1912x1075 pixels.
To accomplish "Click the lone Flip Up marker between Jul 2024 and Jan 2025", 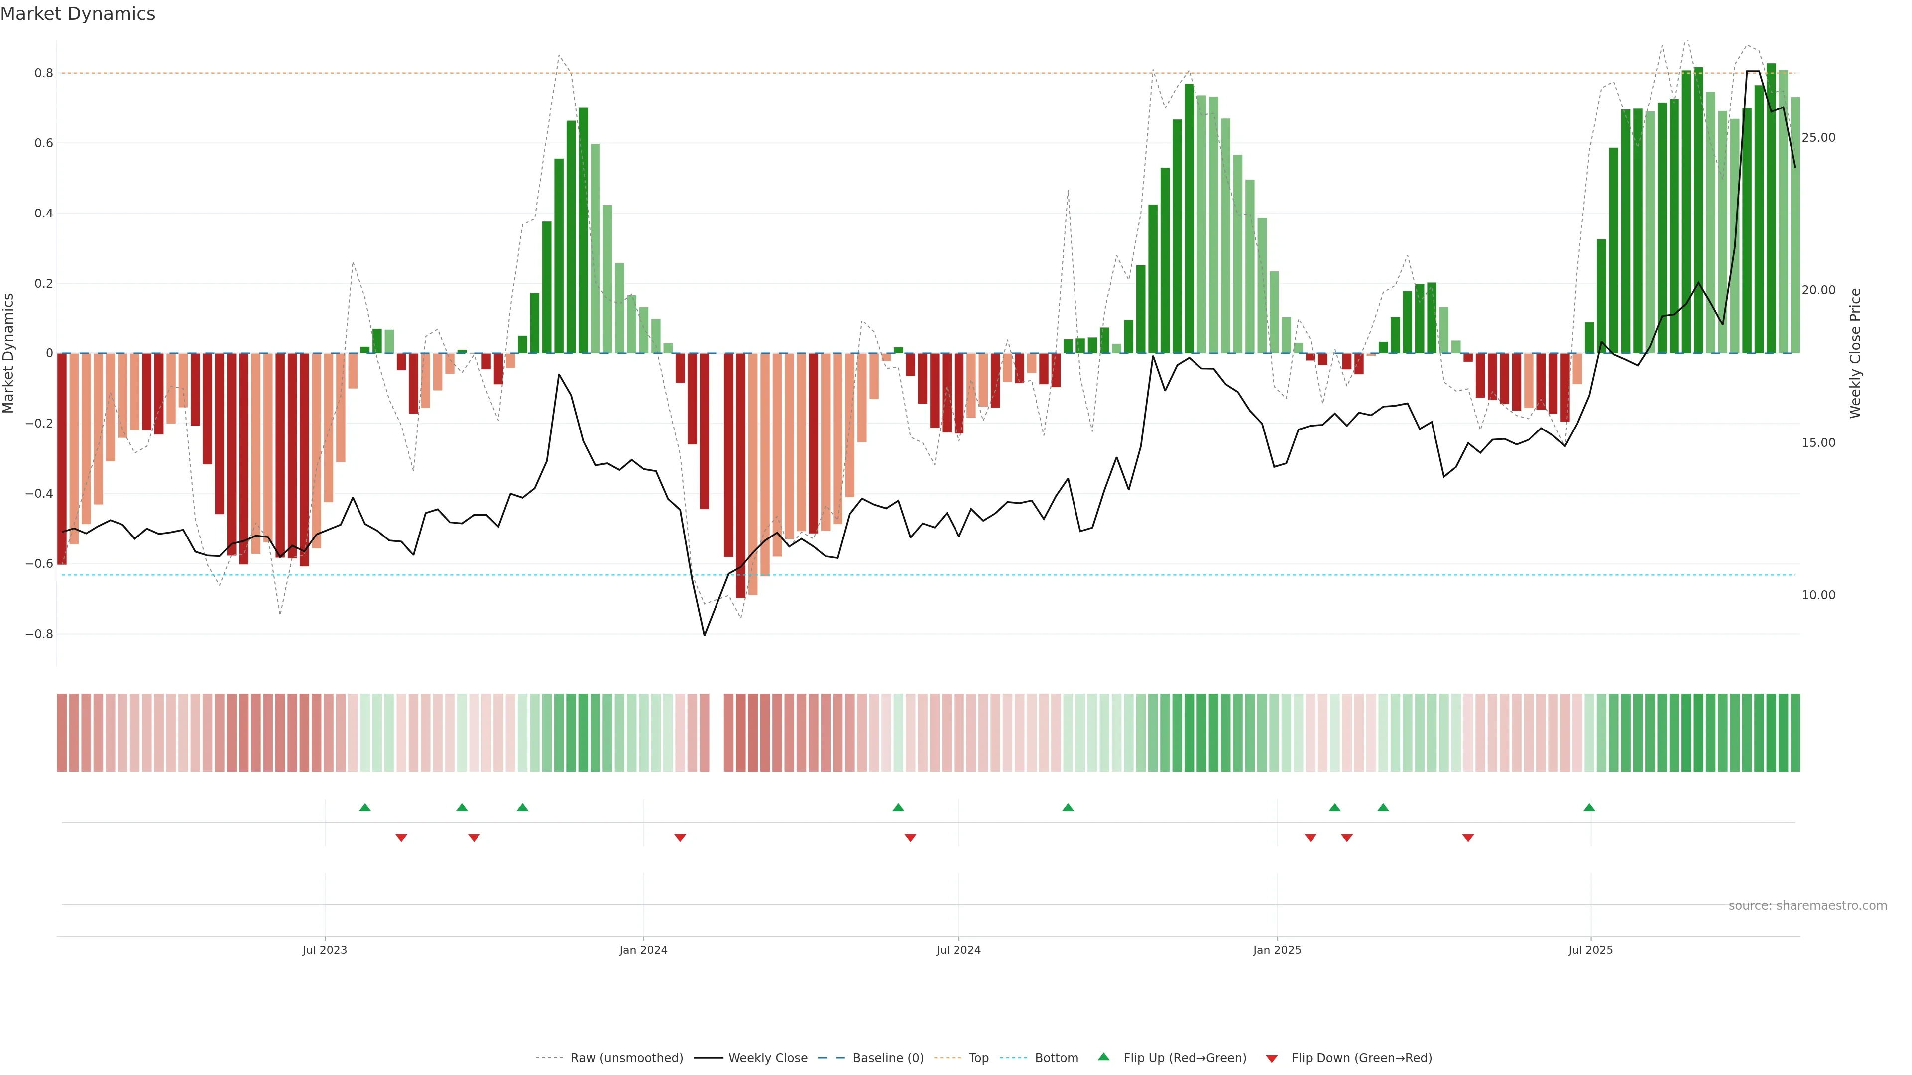I will click(1068, 807).
